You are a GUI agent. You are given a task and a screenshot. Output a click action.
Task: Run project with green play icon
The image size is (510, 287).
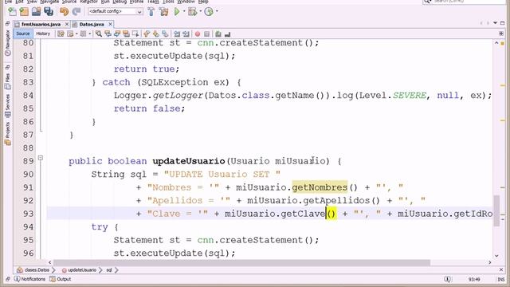pos(177,12)
